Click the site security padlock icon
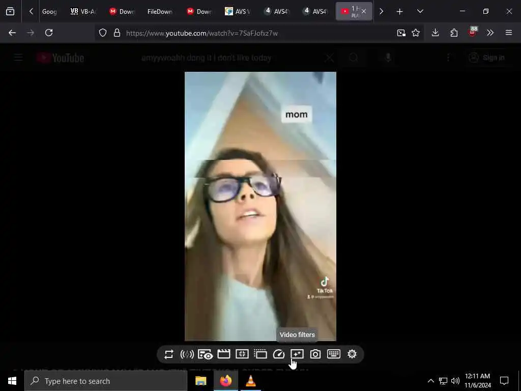521x391 pixels. click(x=117, y=33)
